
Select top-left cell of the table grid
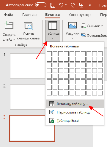click(x=49, y=54)
